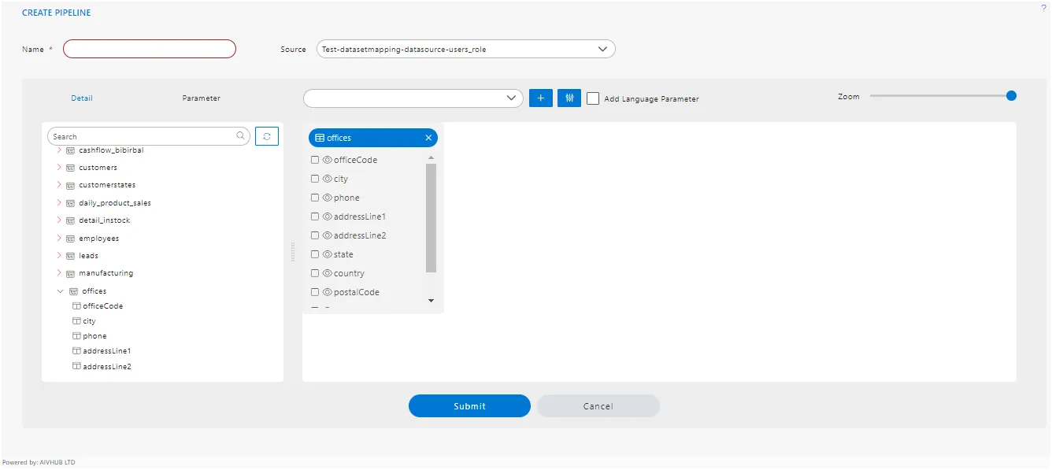Click the table Search input
The image size is (1052, 470).
[x=149, y=136]
